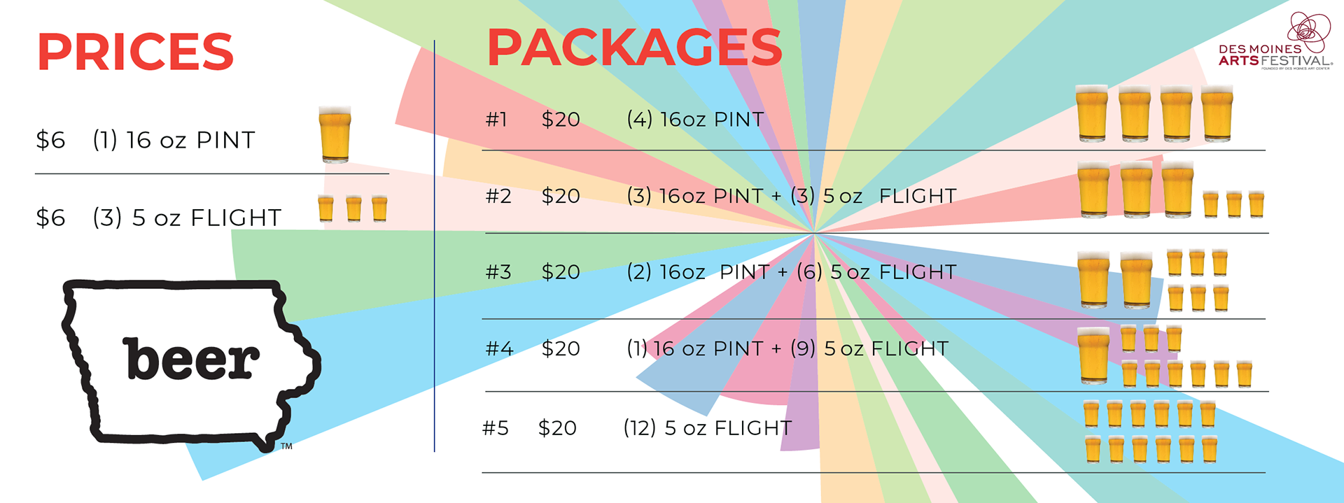Click the word beer inside Iowa outline

(x=191, y=359)
